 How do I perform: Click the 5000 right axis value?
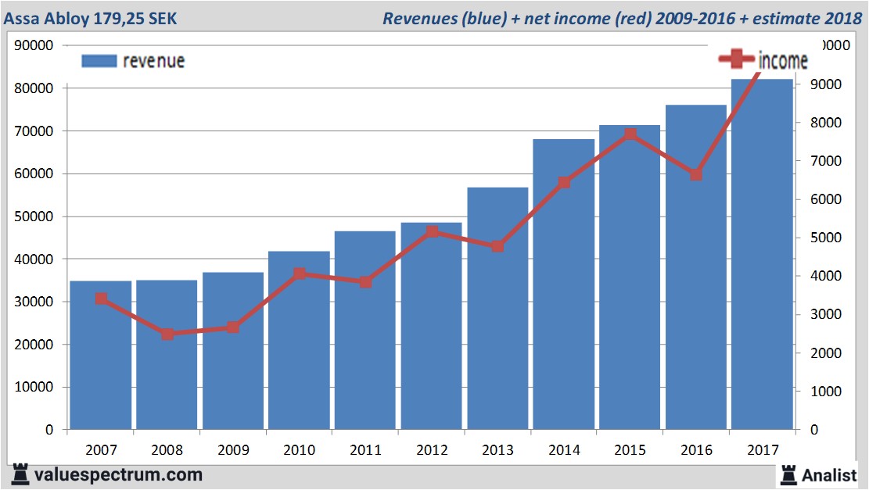[x=825, y=238]
